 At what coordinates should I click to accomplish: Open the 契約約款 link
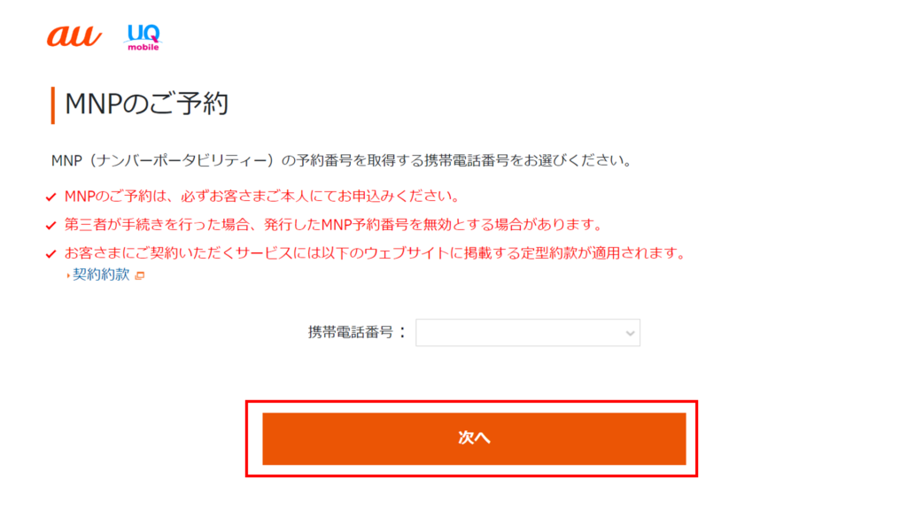coord(101,274)
